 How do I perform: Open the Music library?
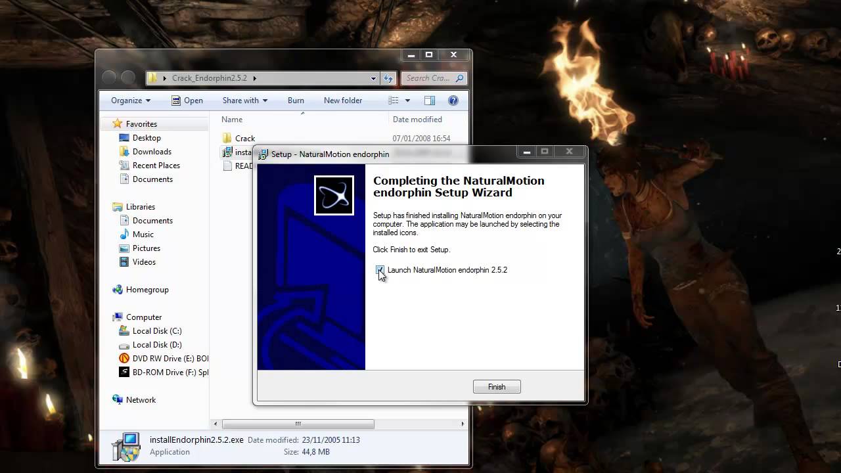143,235
